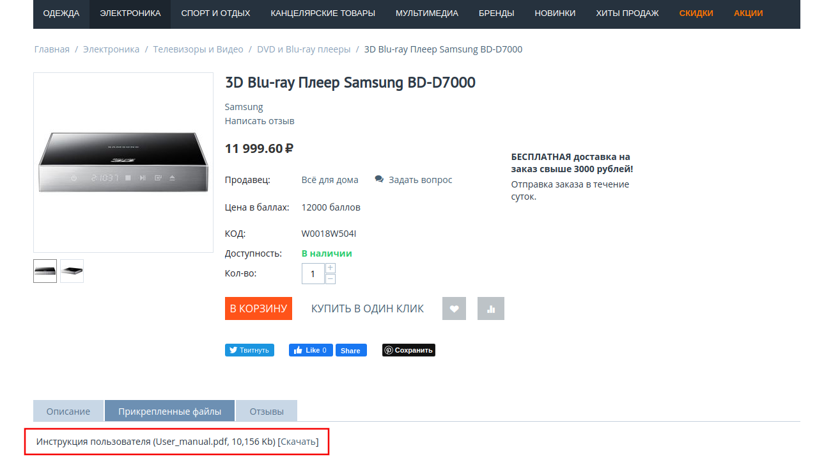Click the quantity input field
The image size is (840, 464).
[x=313, y=274]
